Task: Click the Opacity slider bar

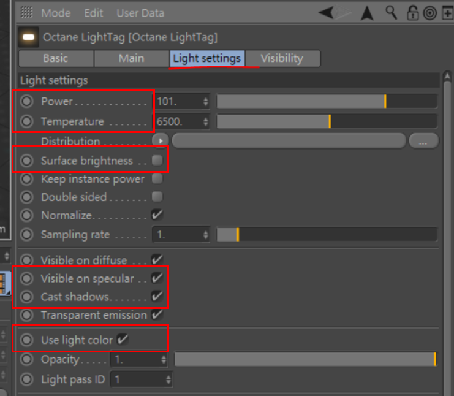Action: pyautogui.click(x=306, y=359)
